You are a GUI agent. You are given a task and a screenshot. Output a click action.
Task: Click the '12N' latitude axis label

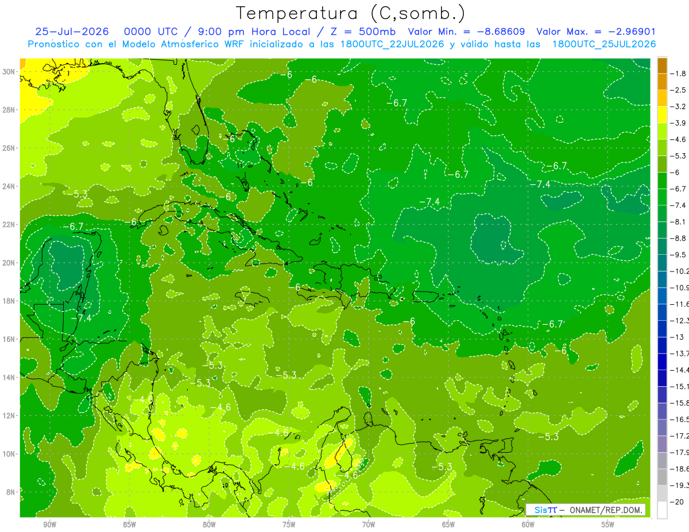coord(9,415)
